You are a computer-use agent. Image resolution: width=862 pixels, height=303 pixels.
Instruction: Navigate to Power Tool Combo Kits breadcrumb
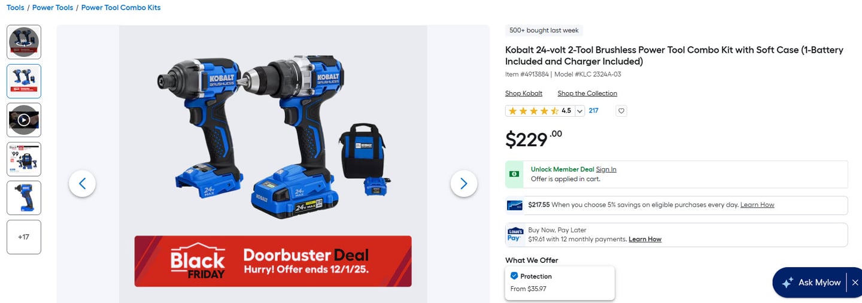pos(121,8)
